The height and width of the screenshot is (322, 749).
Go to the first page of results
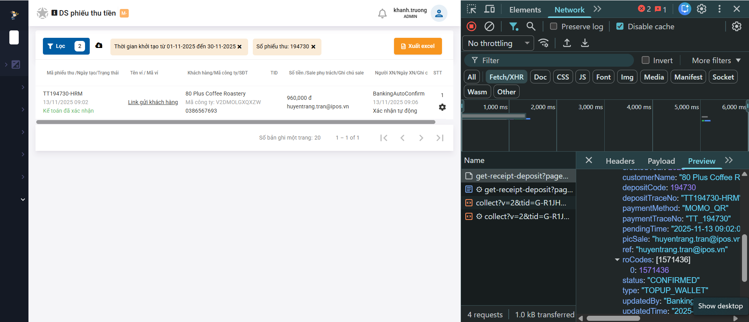coord(384,138)
